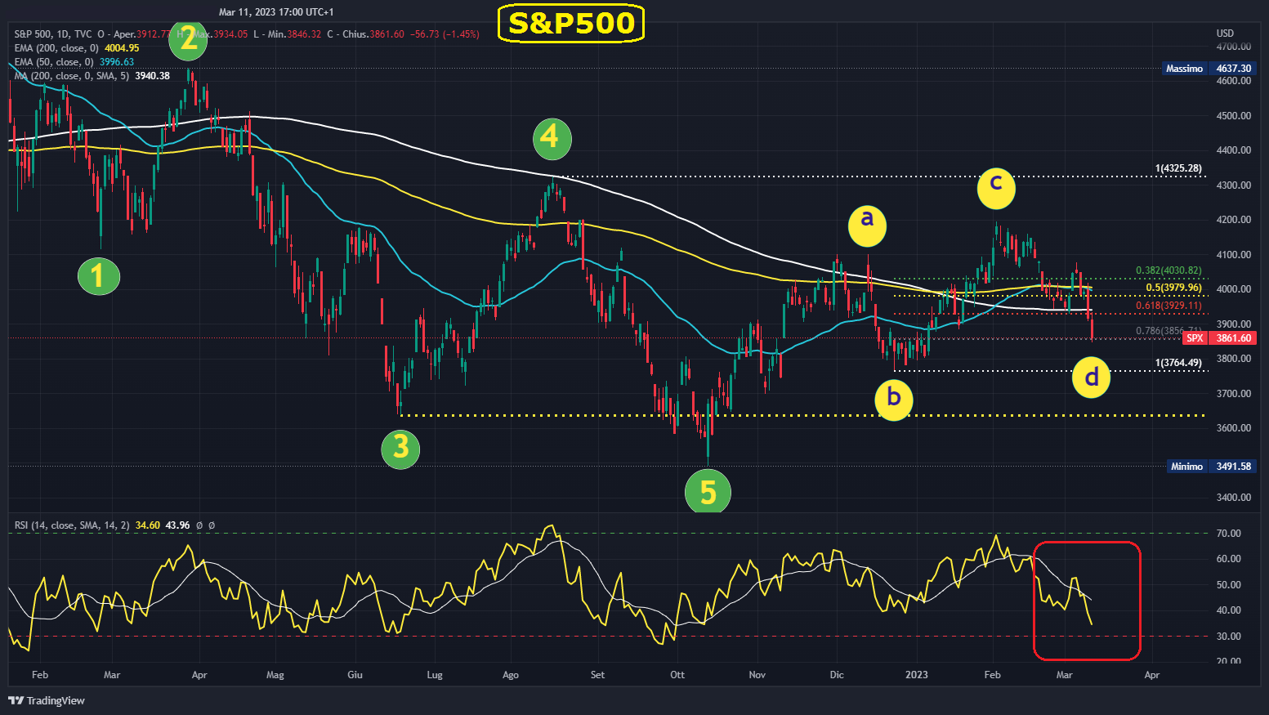Select the S&P 500, 1D, TVC symbol legend
The height and width of the screenshot is (715, 1269).
click(x=53, y=34)
